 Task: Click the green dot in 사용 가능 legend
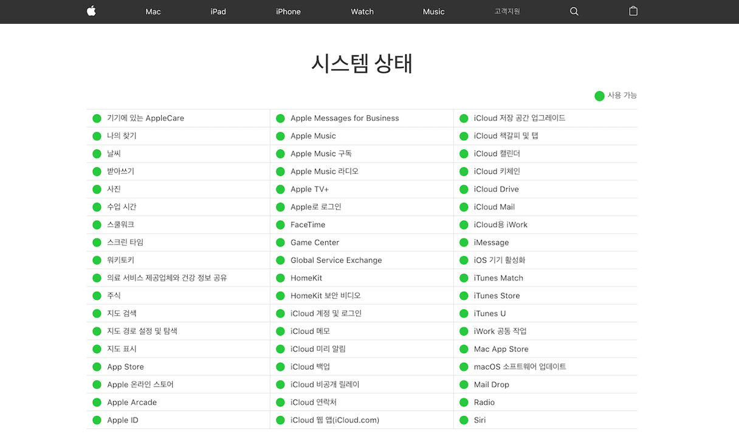(x=599, y=96)
